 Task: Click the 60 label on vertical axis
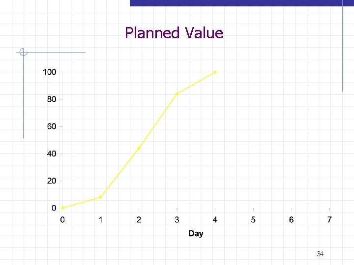pos(52,126)
